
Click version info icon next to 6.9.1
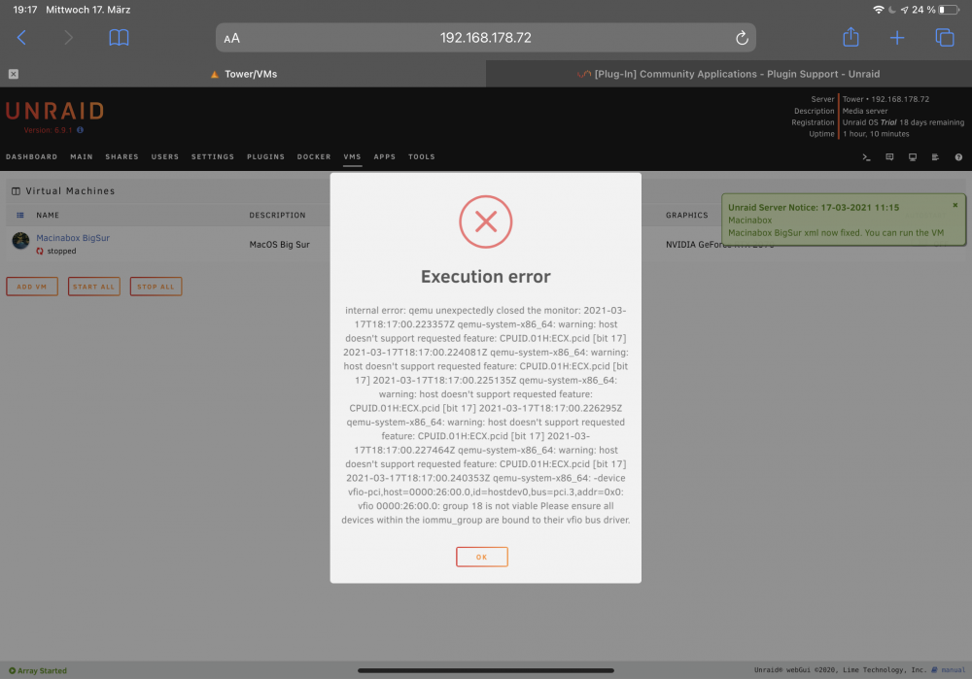80,130
